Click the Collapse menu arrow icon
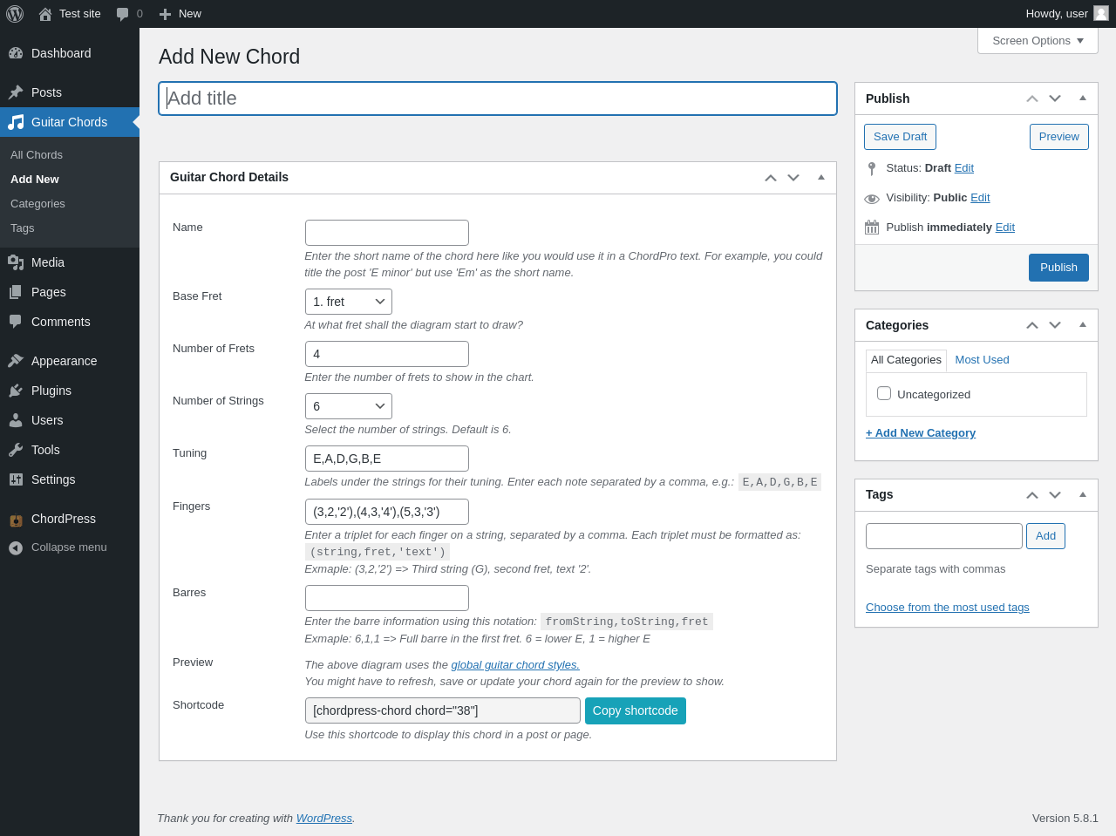The width and height of the screenshot is (1116, 836). 16,547
